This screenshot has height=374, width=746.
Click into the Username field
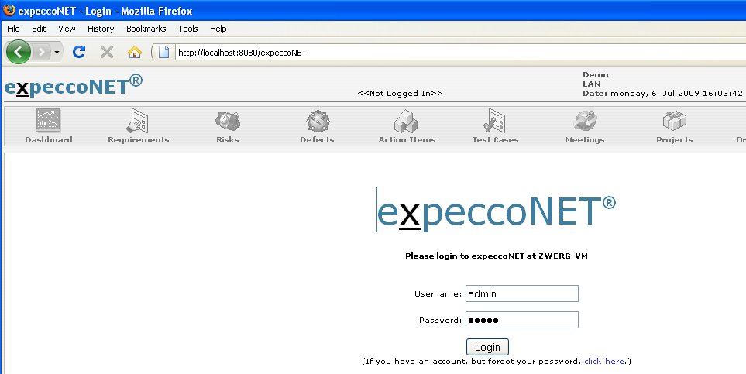click(521, 293)
